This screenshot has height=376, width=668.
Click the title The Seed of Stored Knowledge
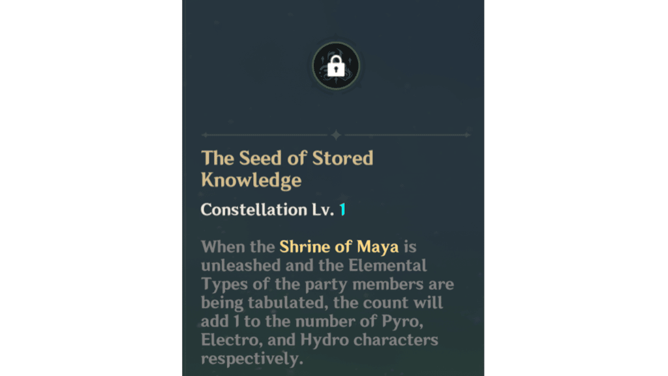[287, 169]
